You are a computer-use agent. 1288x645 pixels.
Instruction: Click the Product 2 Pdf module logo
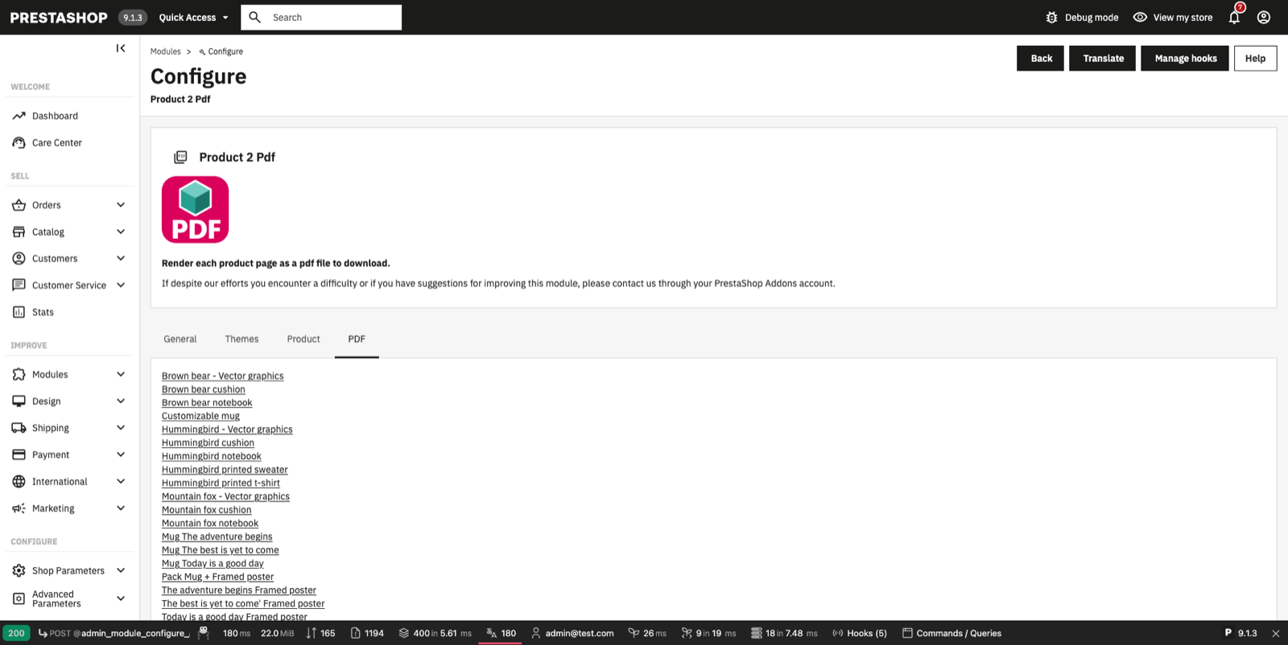click(x=195, y=210)
